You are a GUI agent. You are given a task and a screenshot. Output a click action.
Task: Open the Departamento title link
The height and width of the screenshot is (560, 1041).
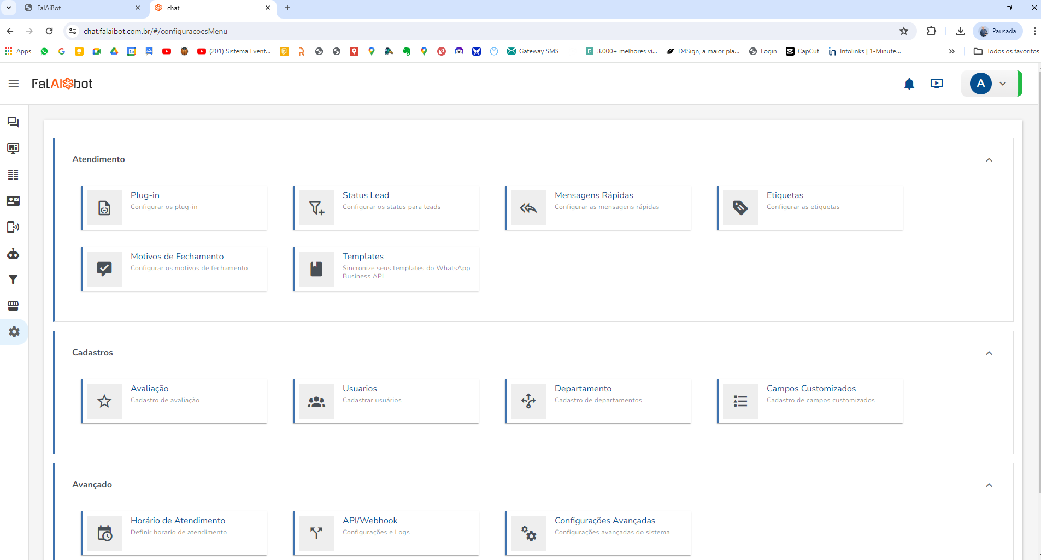(x=583, y=389)
